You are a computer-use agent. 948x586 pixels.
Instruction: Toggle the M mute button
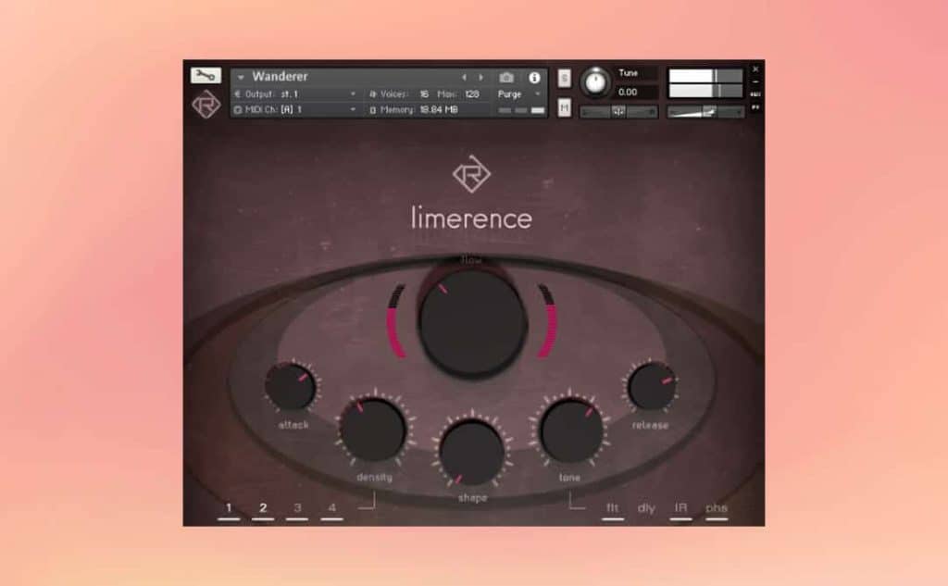coord(564,109)
